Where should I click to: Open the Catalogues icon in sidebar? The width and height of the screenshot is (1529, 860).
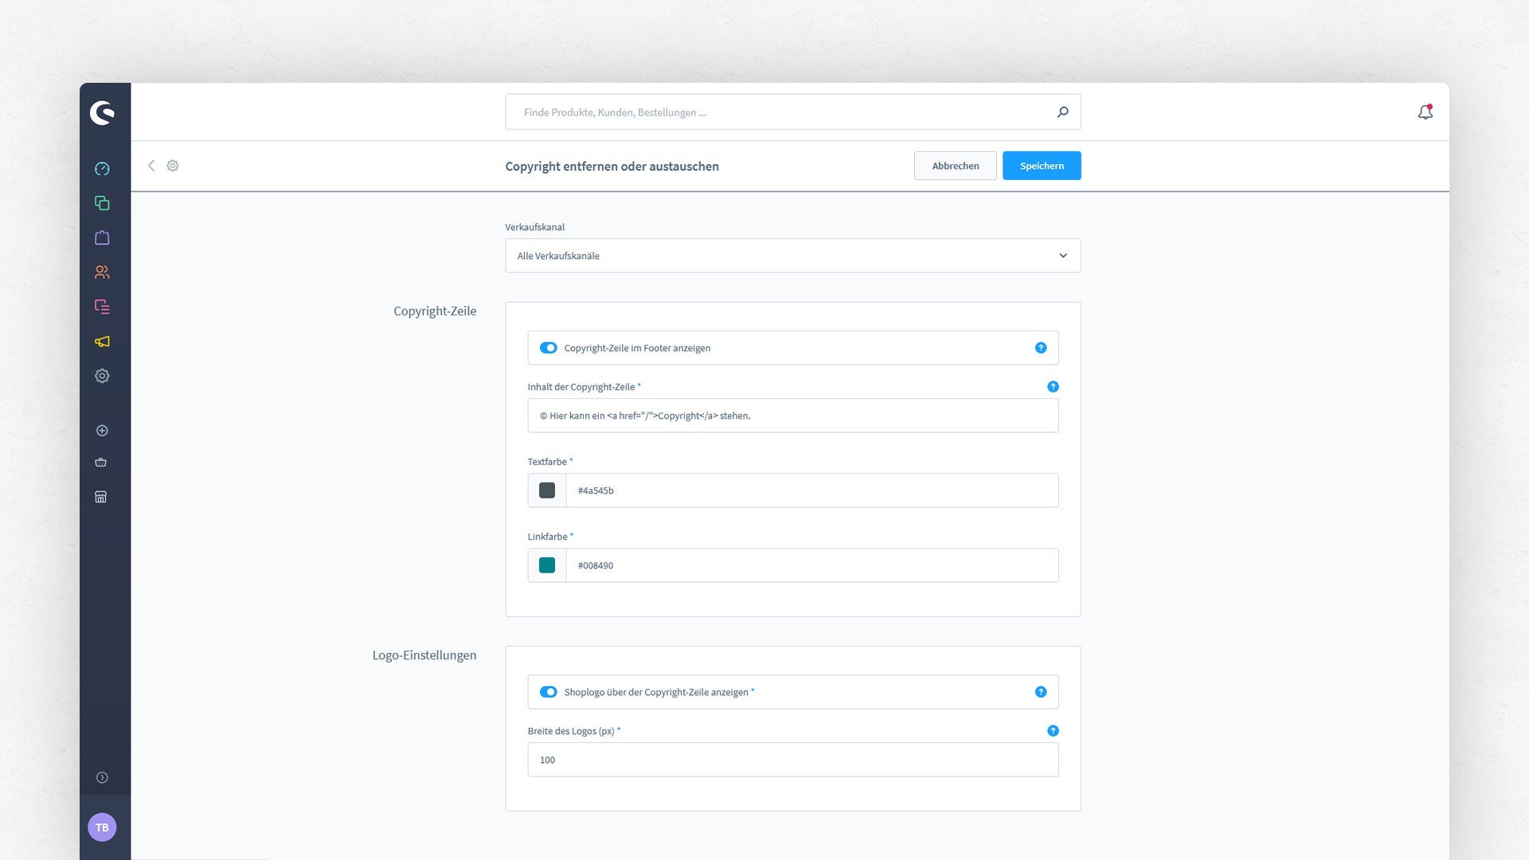(102, 203)
